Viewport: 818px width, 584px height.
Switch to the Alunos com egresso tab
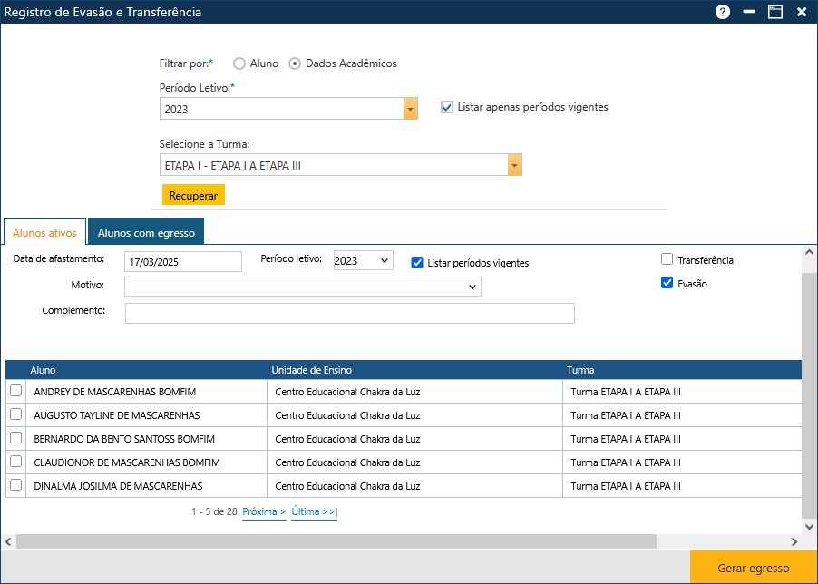click(x=145, y=231)
